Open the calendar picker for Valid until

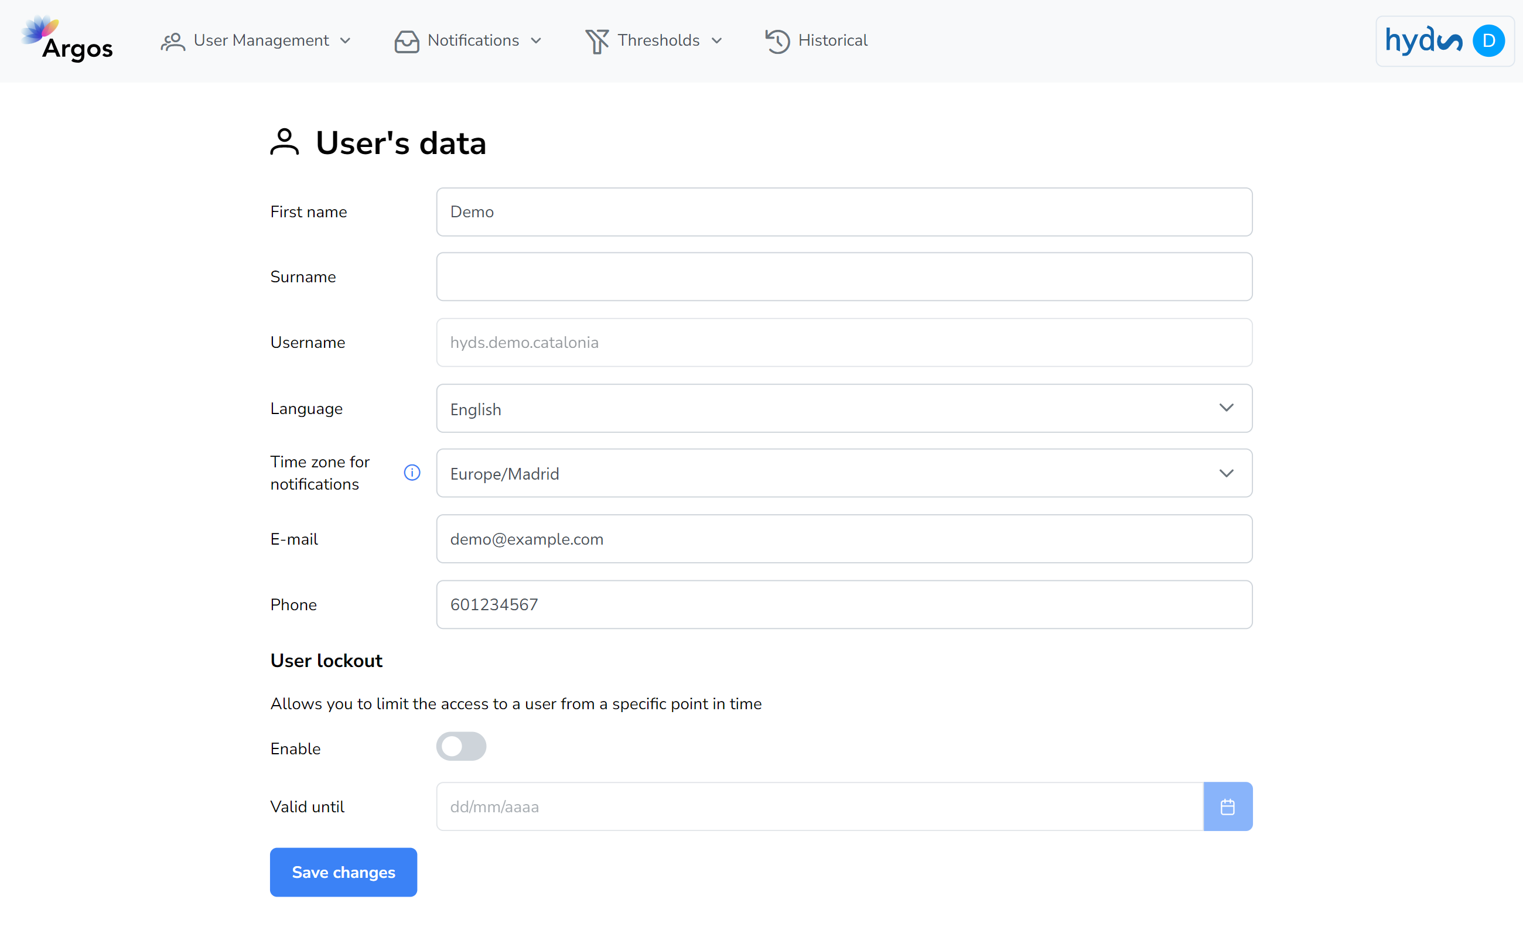(x=1230, y=806)
